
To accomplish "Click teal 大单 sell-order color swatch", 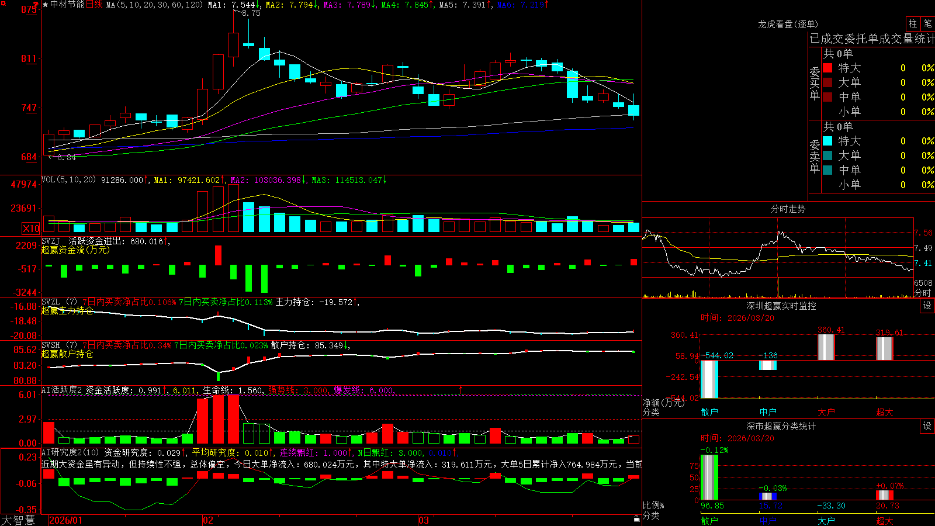I will [x=827, y=155].
